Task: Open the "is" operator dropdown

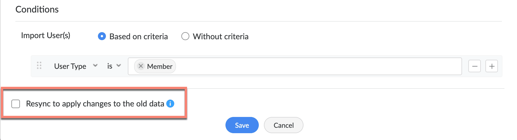Action: [x=110, y=66]
